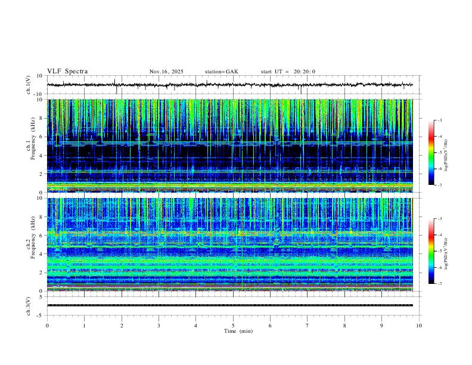The width and height of the screenshot is (472, 365).
Task: Click the '-3' label on ch.1 color bar
Action: click(x=439, y=120)
